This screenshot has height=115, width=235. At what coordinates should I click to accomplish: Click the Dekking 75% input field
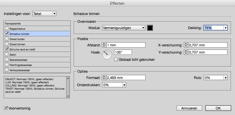click(x=214, y=28)
